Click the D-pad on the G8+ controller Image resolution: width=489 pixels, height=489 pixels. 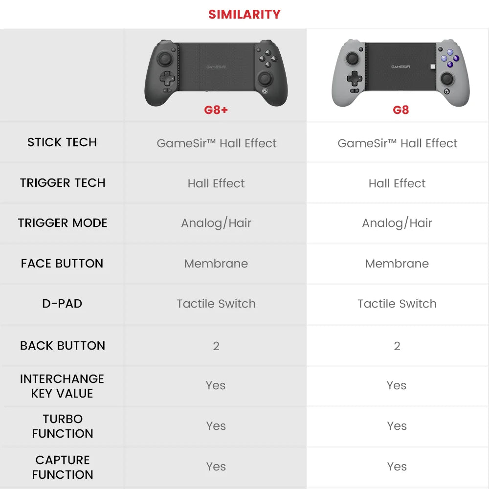pos(168,78)
